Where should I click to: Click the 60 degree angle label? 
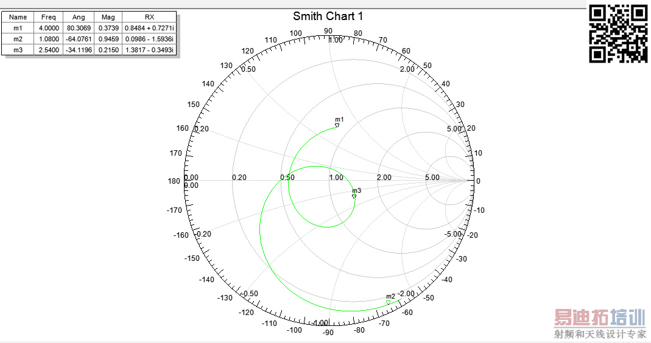pos(406,50)
